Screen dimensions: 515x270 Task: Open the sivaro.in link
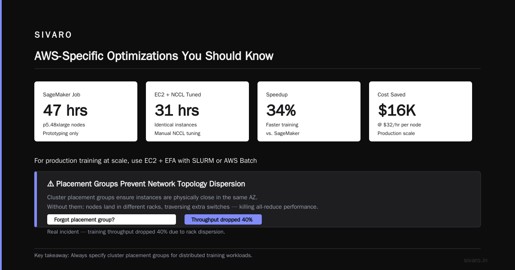pyautogui.click(x=476, y=261)
